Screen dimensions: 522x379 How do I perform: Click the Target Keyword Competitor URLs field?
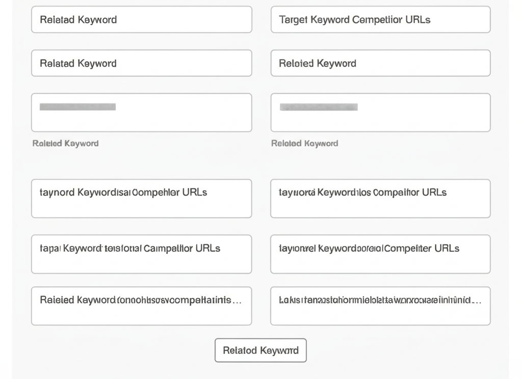pyautogui.click(x=380, y=20)
